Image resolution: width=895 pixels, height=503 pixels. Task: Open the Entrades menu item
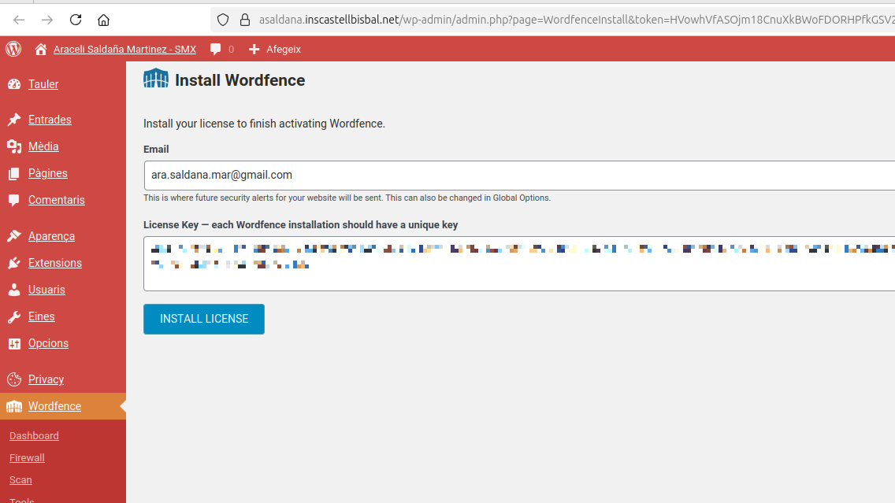50,120
